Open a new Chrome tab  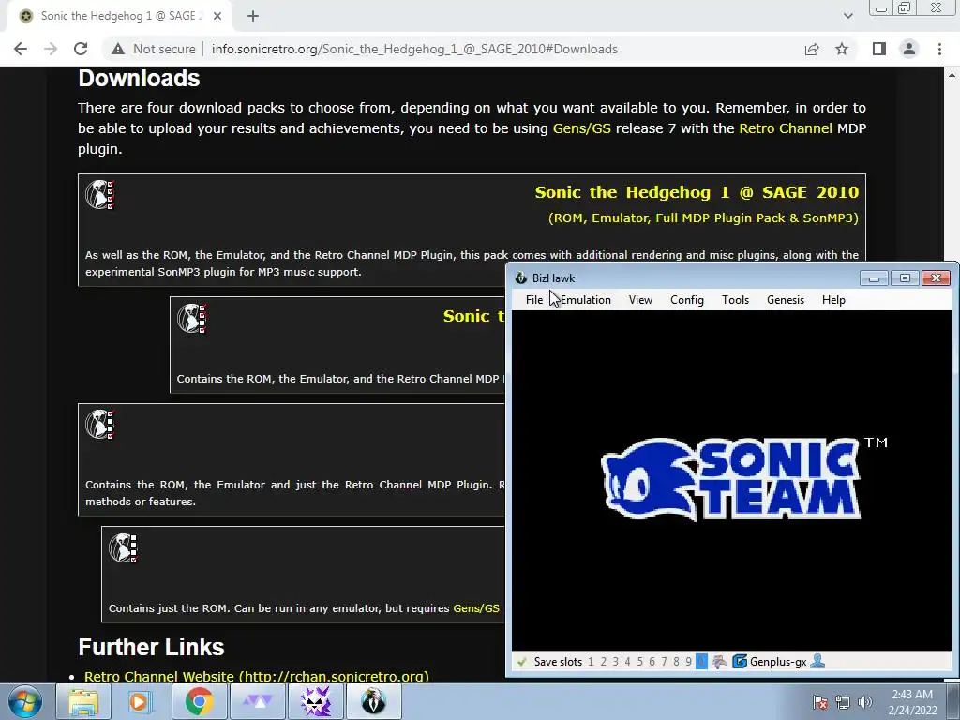click(x=253, y=16)
